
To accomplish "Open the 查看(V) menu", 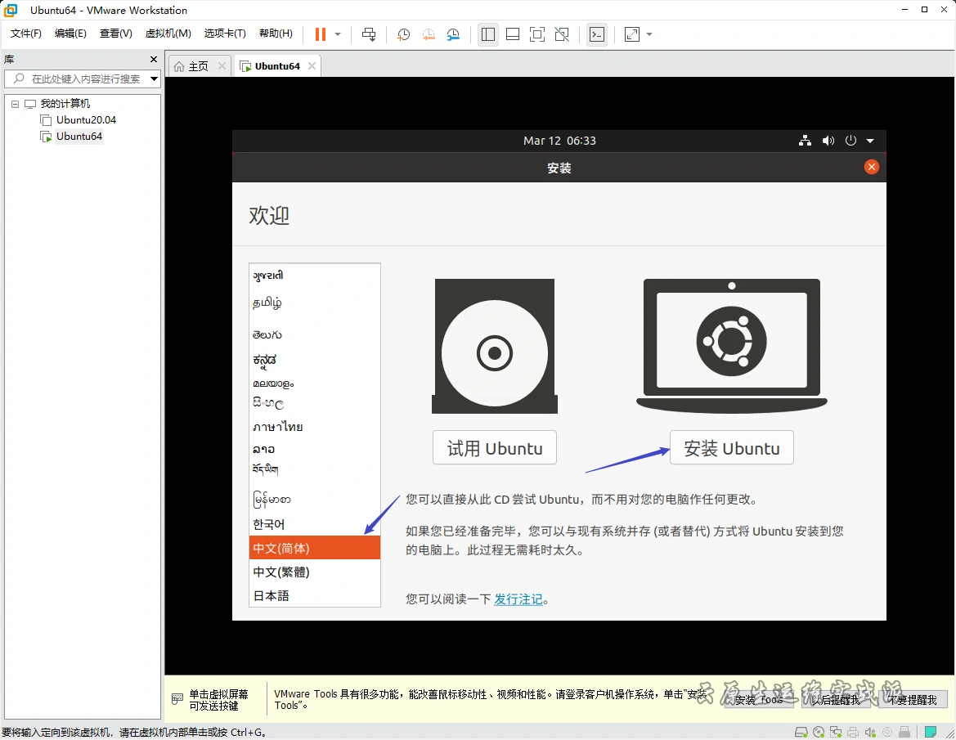I will [116, 34].
